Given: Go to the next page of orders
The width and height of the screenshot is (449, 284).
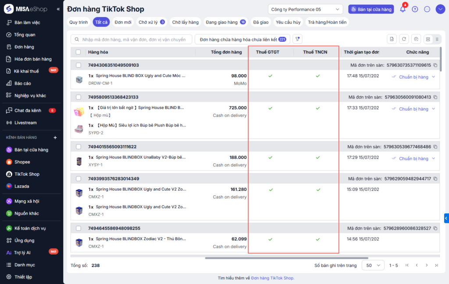Looking at the screenshot, I should (x=426, y=265).
